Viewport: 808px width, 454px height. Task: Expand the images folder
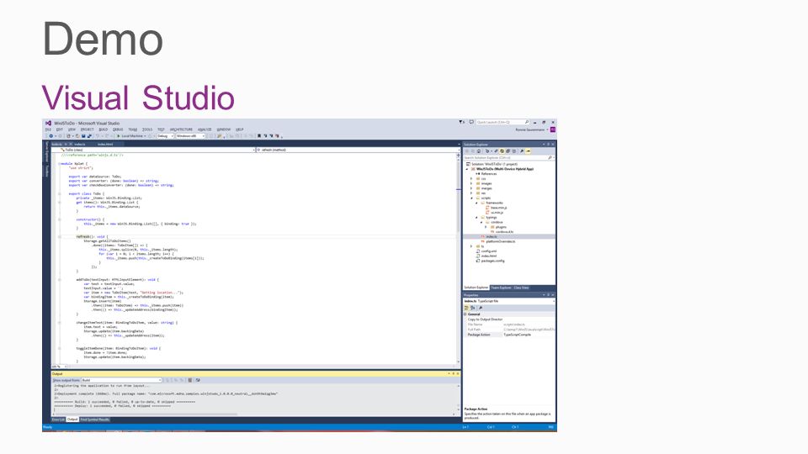coord(471,183)
